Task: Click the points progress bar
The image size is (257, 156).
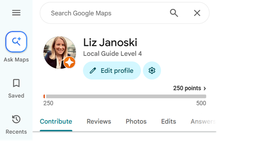Action: coord(125,97)
